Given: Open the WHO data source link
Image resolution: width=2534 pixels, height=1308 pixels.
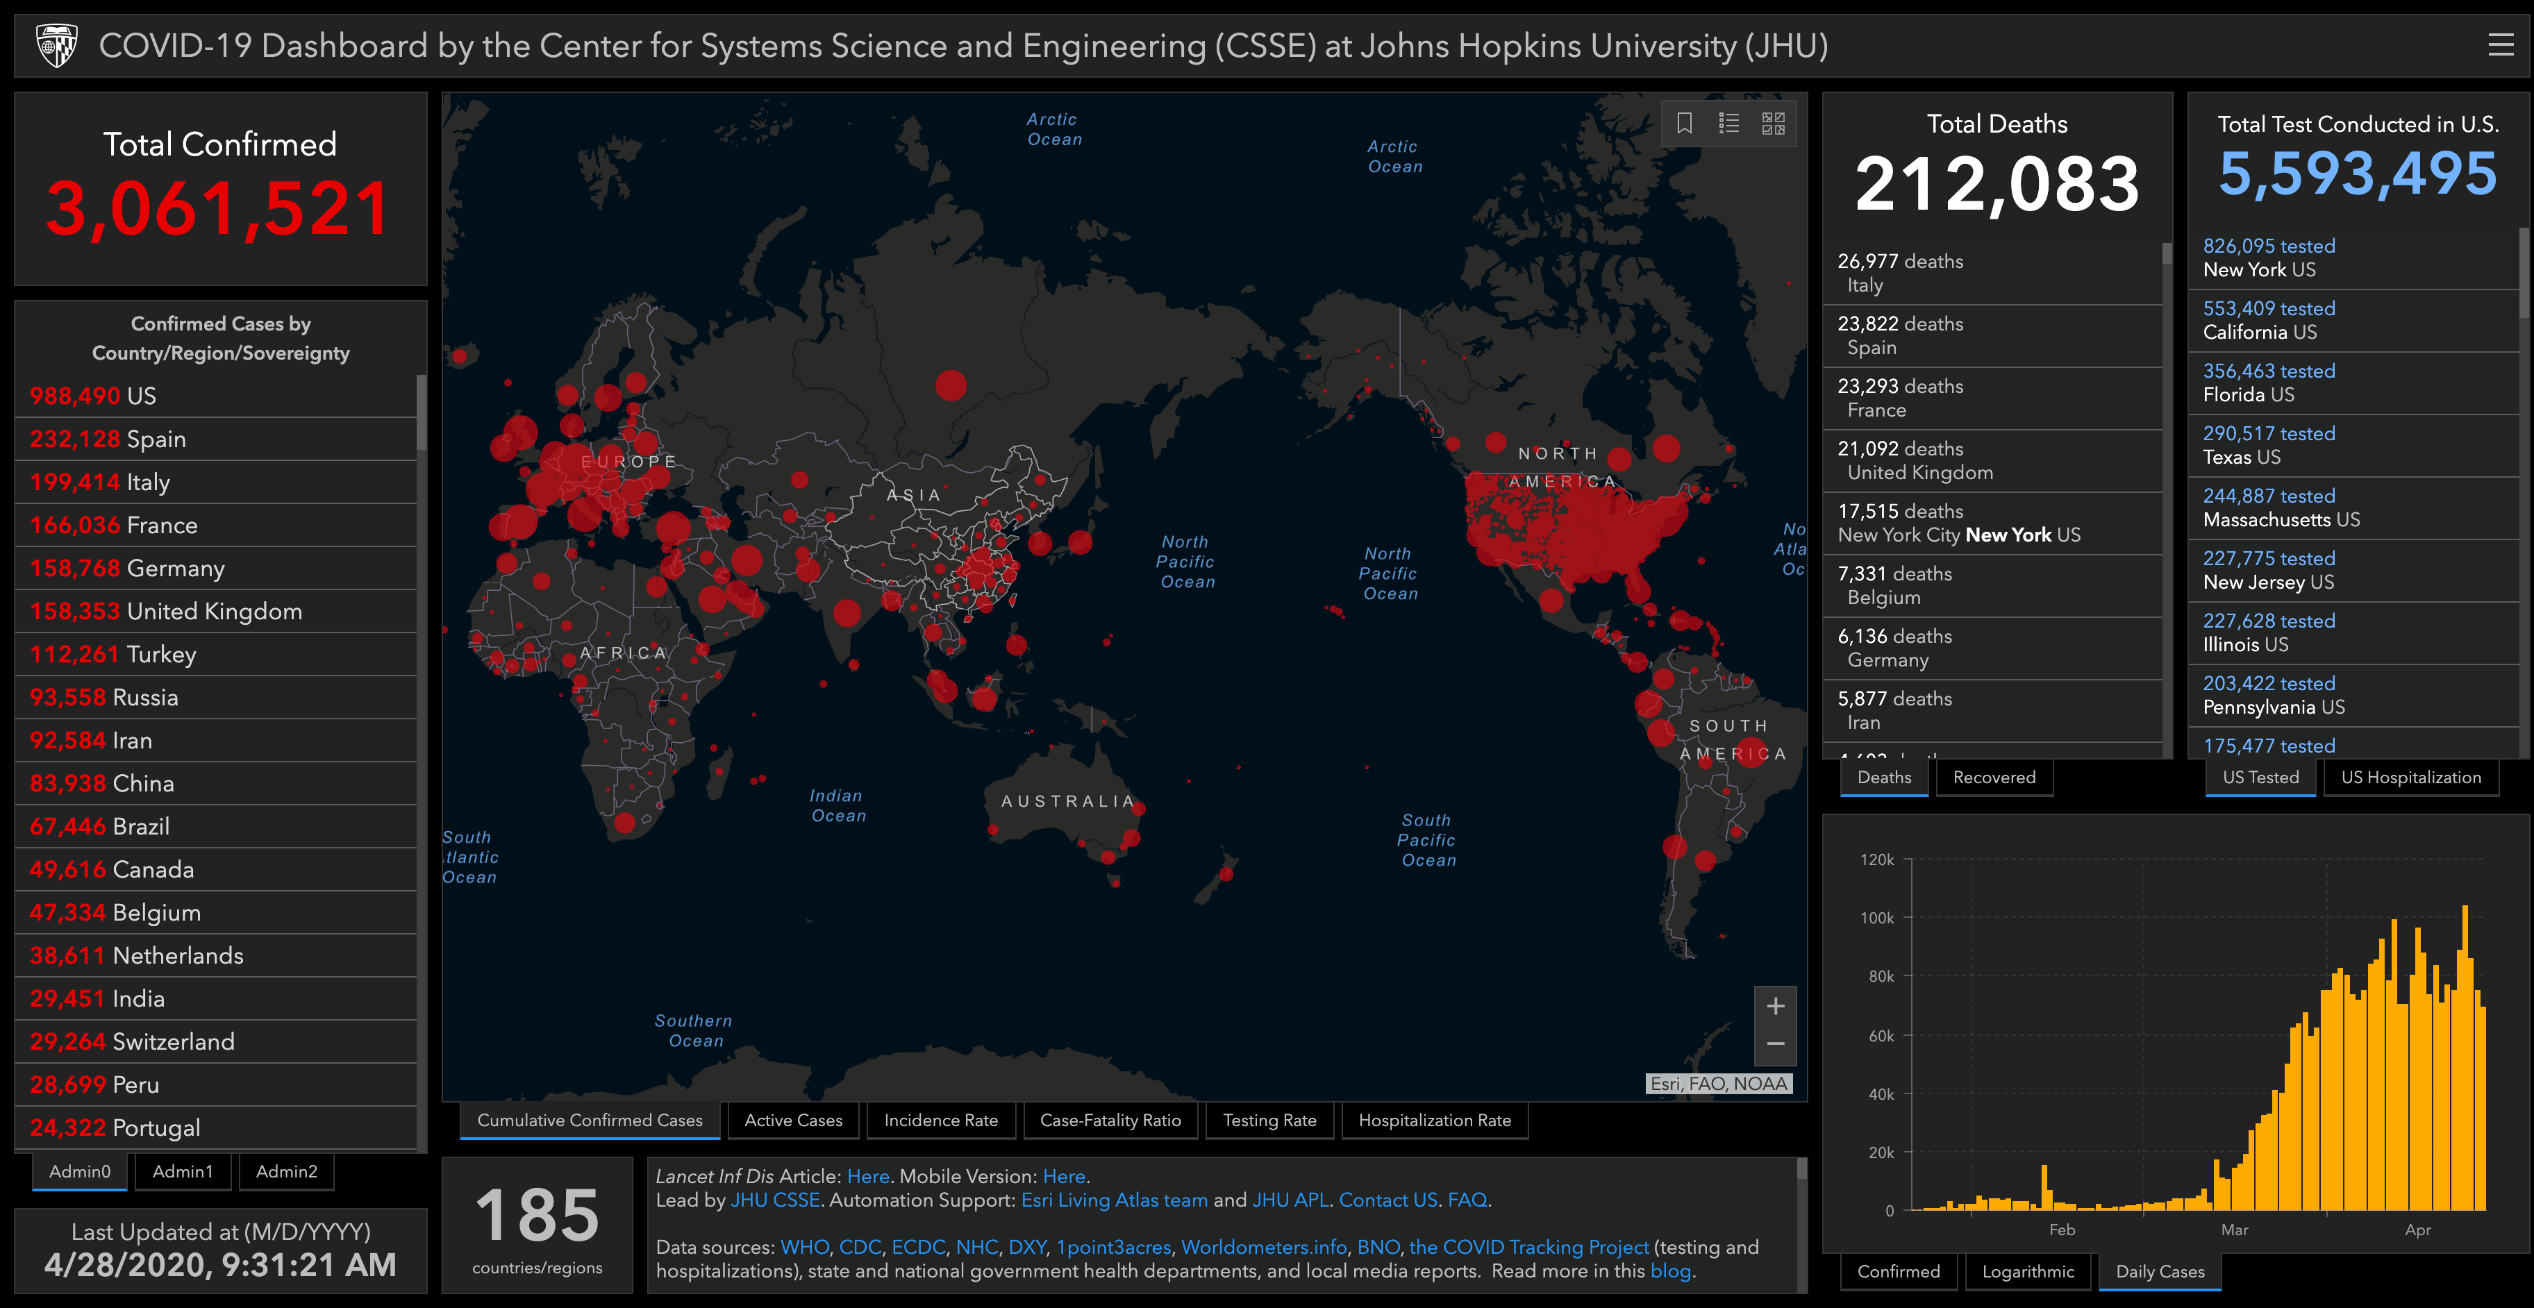Looking at the screenshot, I should pos(805,1247).
